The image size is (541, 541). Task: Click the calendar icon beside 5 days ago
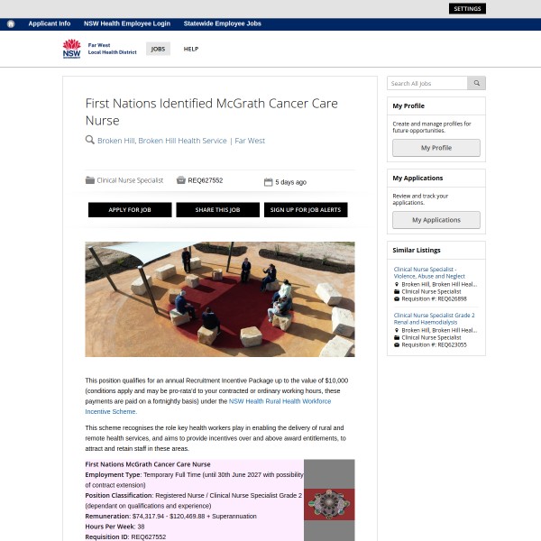[x=268, y=182]
